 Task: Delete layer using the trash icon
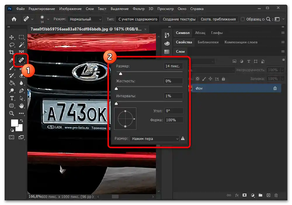tap(276, 195)
